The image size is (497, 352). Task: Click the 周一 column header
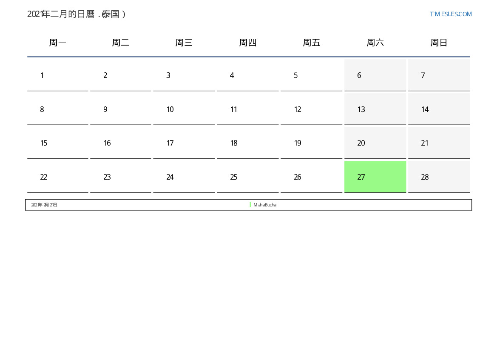pyautogui.click(x=58, y=43)
